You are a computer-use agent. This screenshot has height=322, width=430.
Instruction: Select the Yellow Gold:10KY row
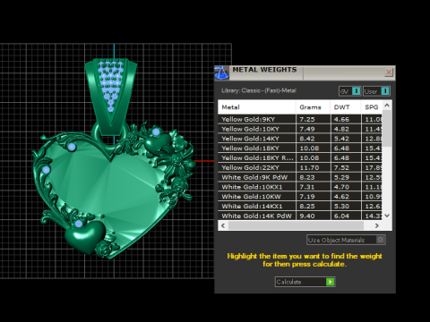coord(300,129)
